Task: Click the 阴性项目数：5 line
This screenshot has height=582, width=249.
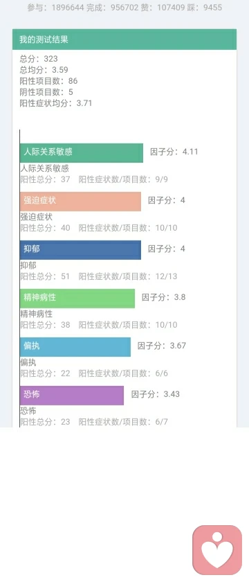Action: point(46,92)
